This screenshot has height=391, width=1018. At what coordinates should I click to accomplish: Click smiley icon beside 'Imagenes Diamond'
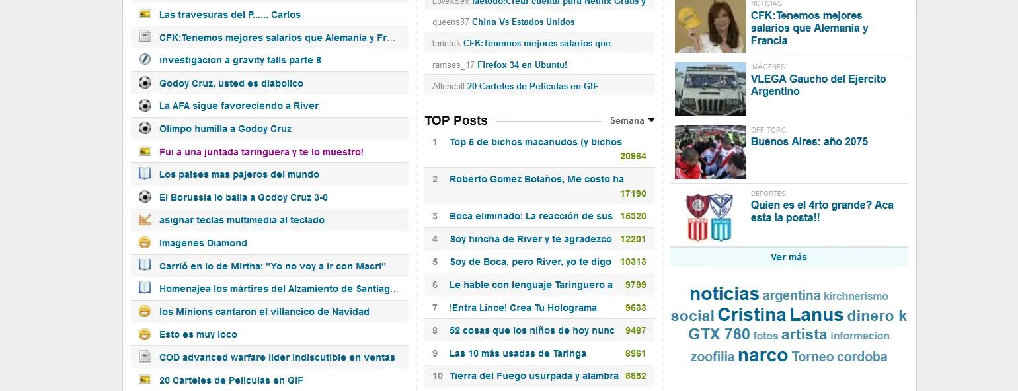point(145,242)
